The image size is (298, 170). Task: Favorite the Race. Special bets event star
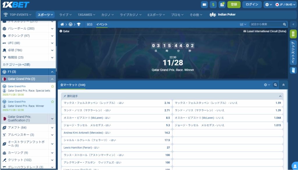[x=52, y=86]
